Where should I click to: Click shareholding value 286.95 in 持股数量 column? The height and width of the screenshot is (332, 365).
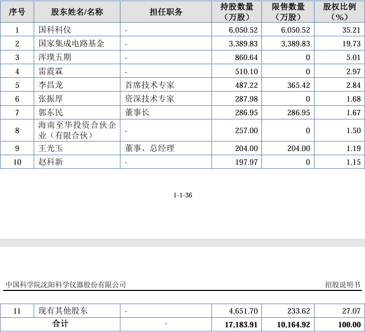click(247, 113)
